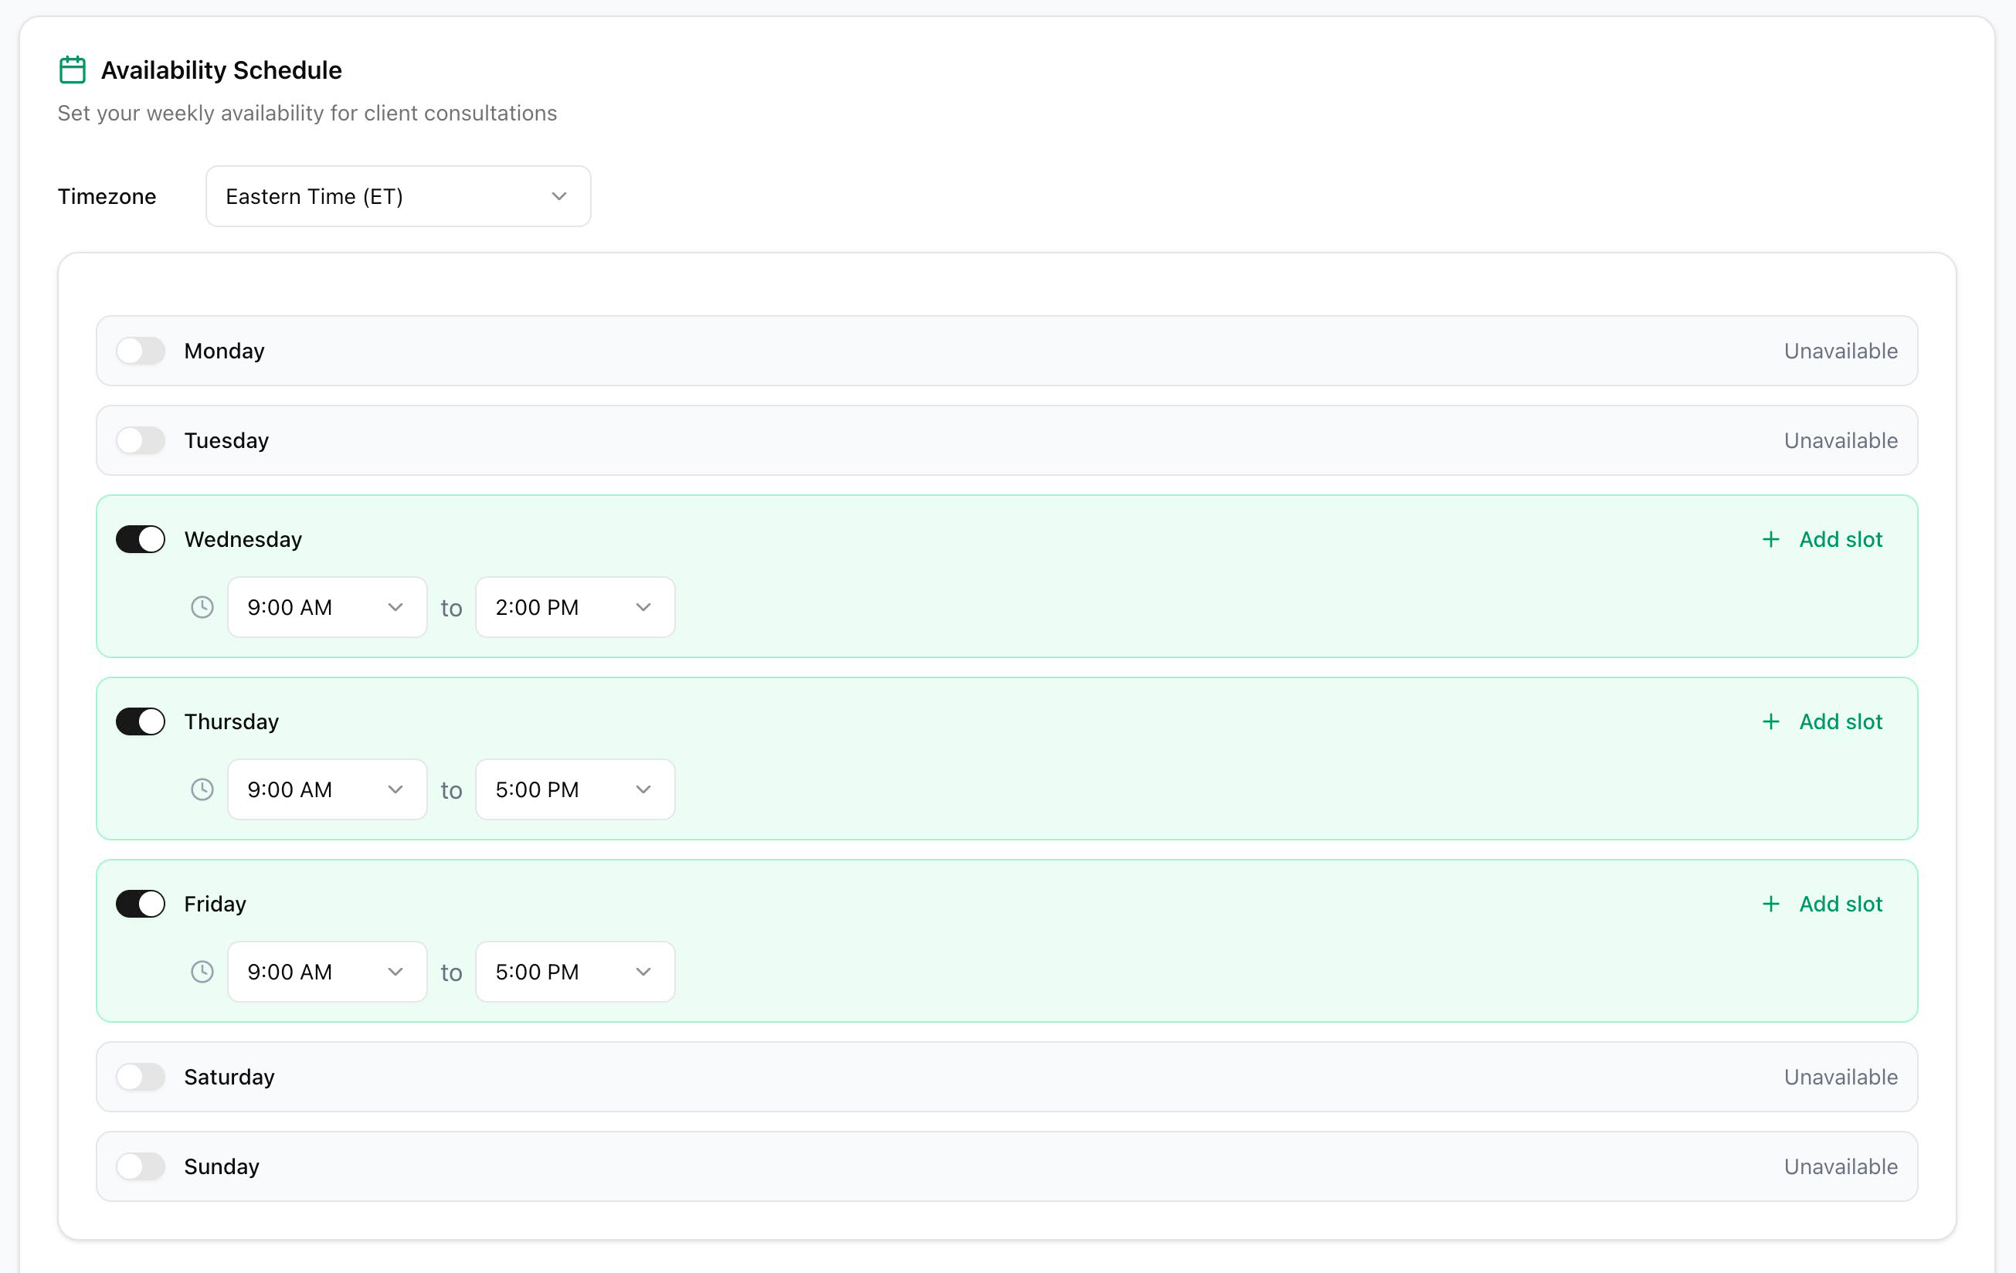Click the Unavailable status in Tuesday's row
This screenshot has height=1273, width=2016.
[x=1840, y=440]
